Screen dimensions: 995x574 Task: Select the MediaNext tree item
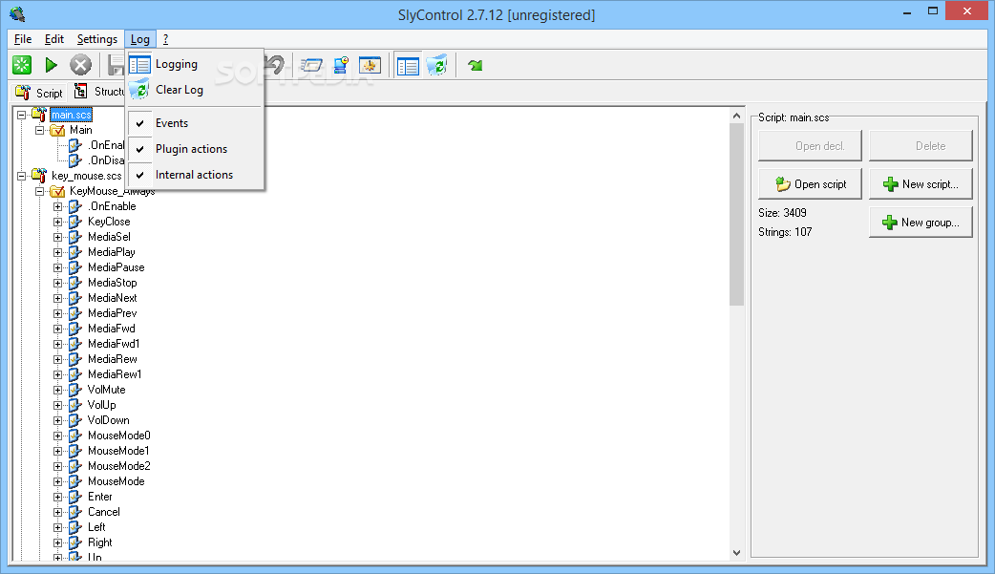pos(113,298)
